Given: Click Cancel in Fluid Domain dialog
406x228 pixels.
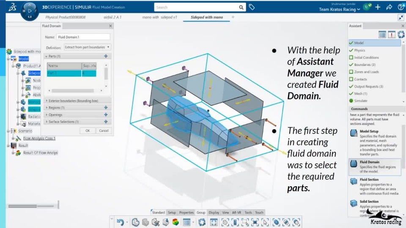Looking at the screenshot, I should (104, 131).
